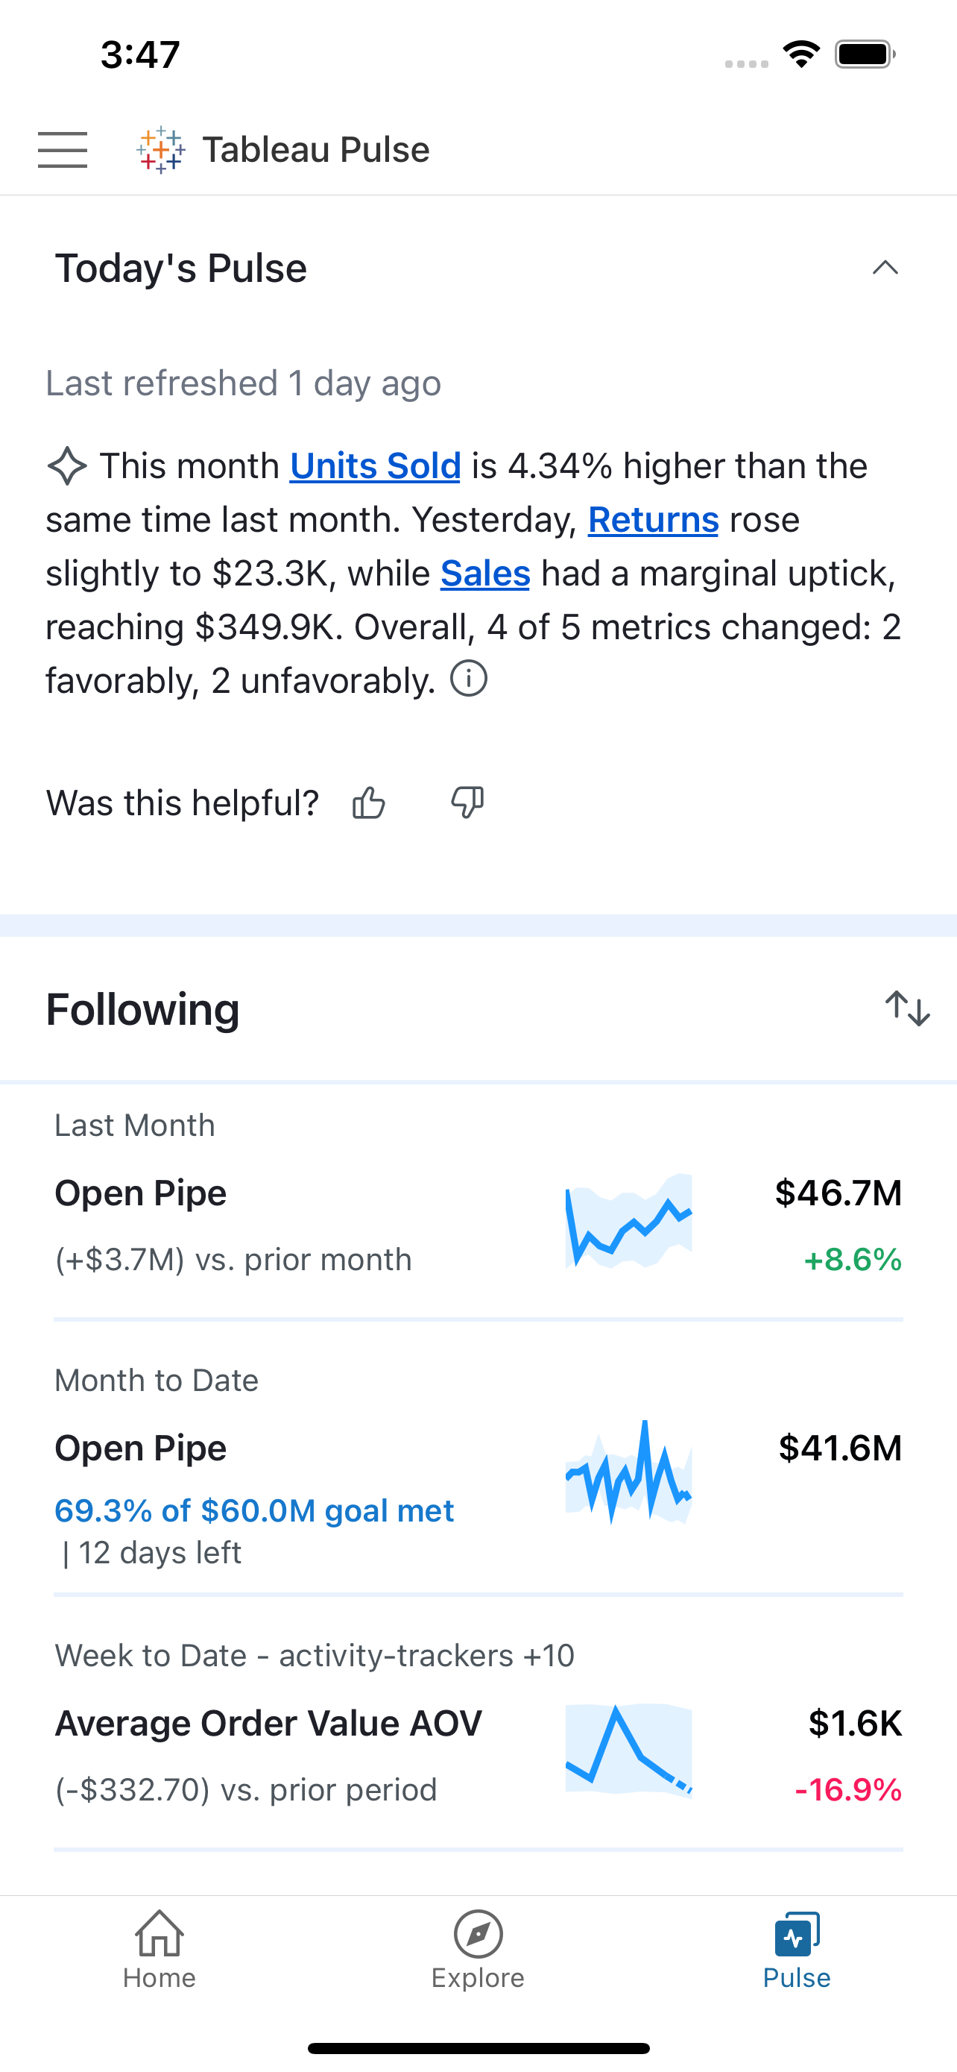The width and height of the screenshot is (957, 2072).
Task: Open the Units Sold metric link
Action: click(375, 465)
